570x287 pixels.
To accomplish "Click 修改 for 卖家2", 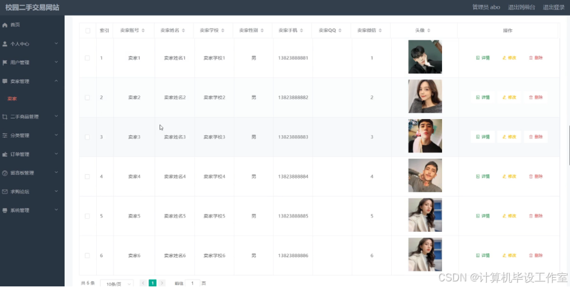I will pyautogui.click(x=509, y=97).
